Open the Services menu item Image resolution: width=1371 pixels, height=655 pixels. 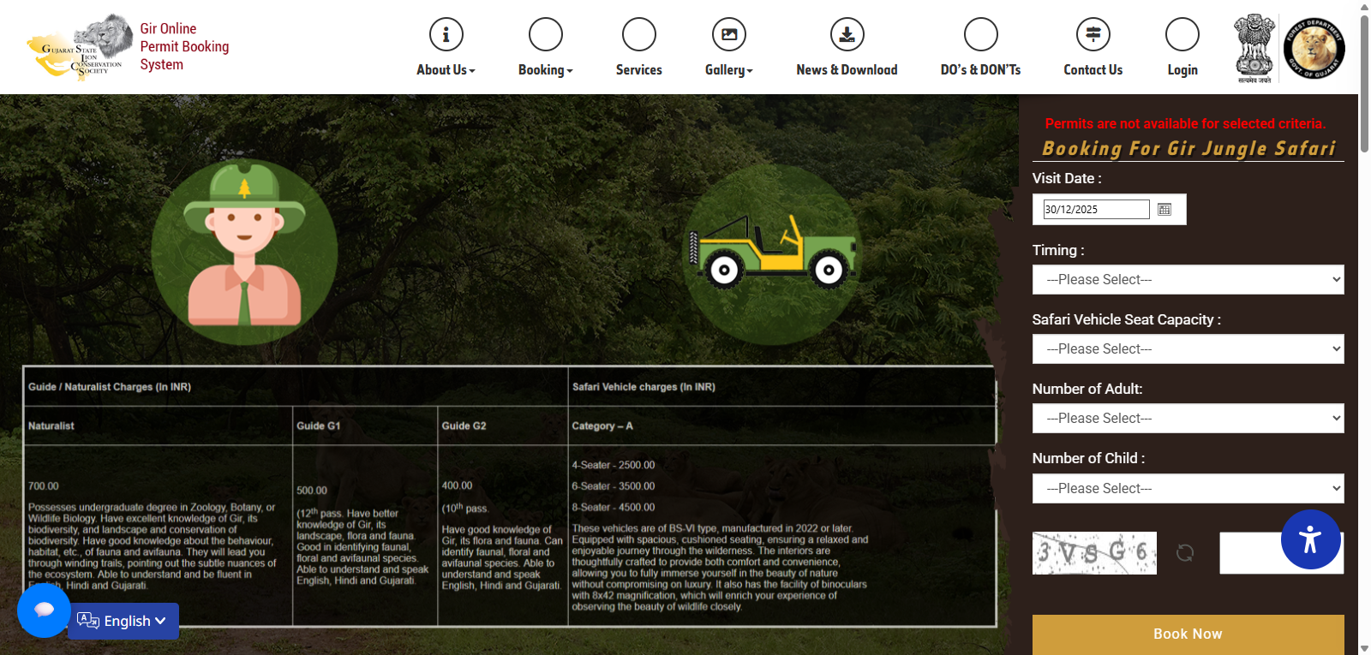tap(638, 70)
